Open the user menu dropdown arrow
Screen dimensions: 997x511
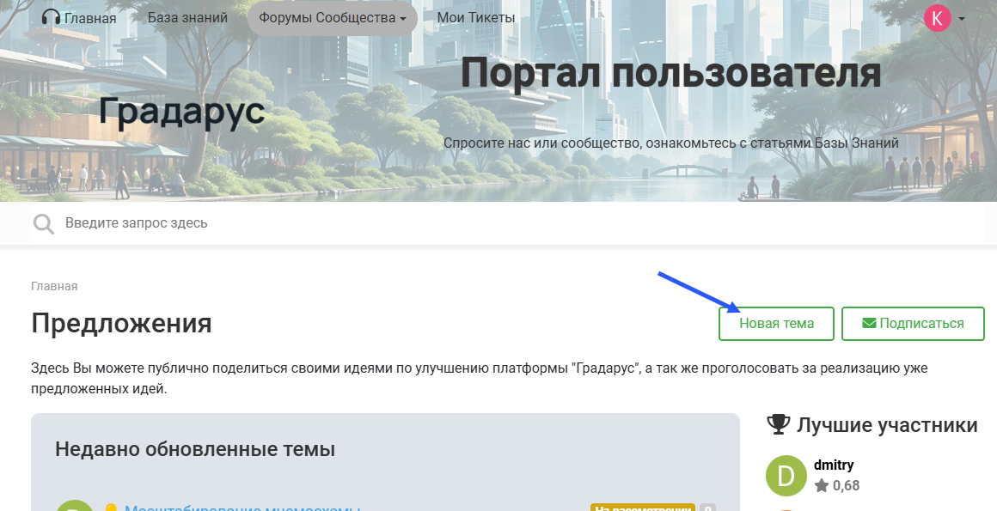961,19
